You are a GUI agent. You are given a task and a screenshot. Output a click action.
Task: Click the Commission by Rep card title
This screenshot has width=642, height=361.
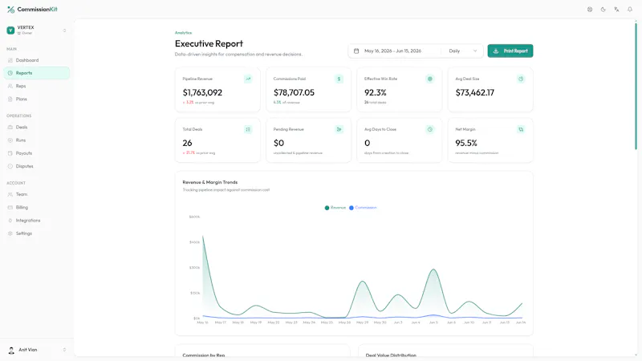pos(204,355)
